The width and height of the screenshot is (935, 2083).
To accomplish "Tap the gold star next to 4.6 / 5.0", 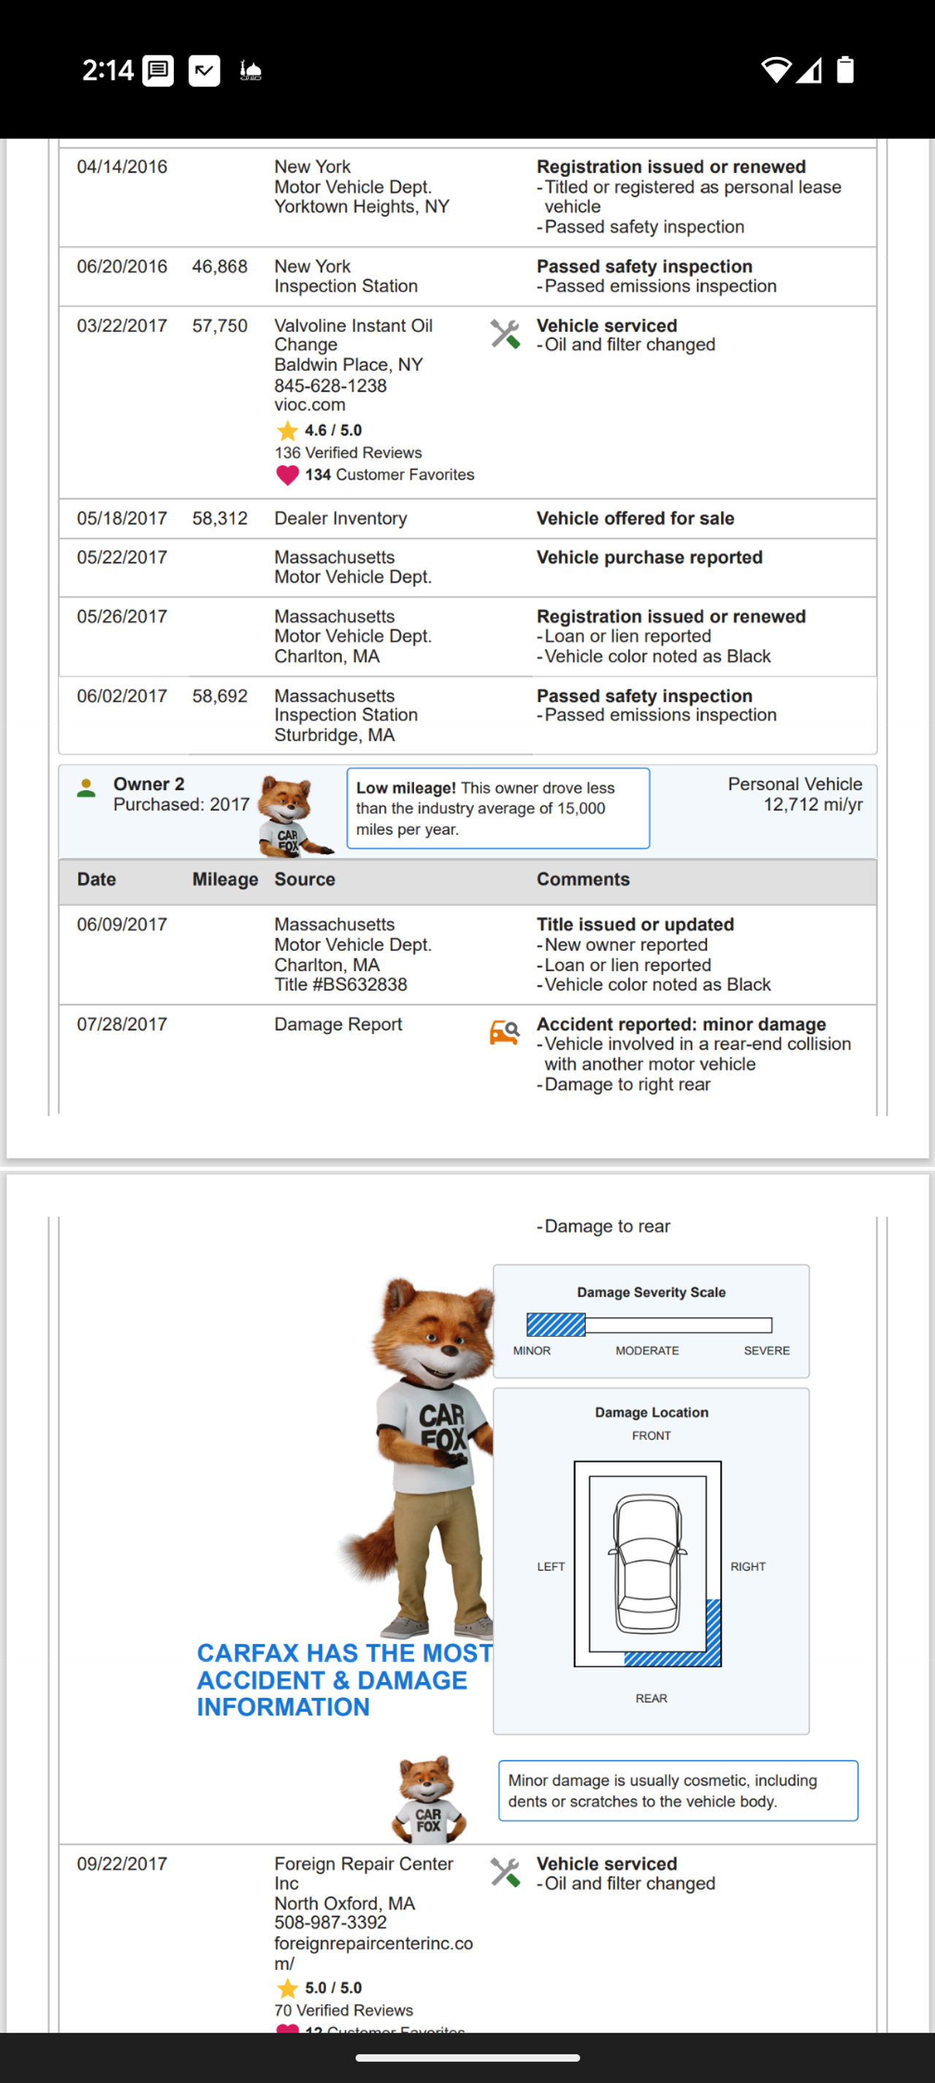I will click(287, 430).
